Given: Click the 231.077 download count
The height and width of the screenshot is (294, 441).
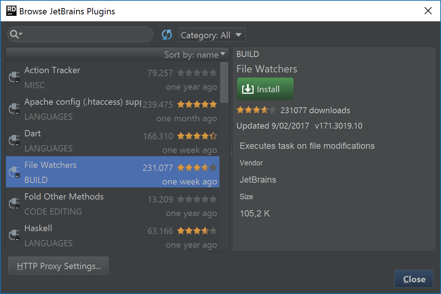Looking at the screenshot, I should click(158, 168).
